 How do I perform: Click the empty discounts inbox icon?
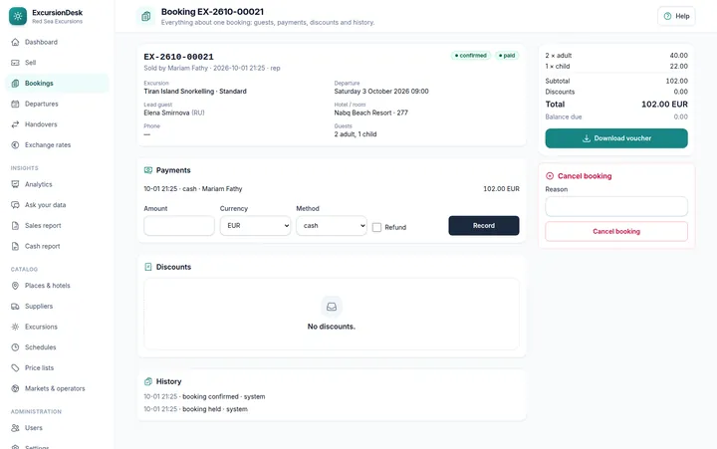click(x=332, y=307)
